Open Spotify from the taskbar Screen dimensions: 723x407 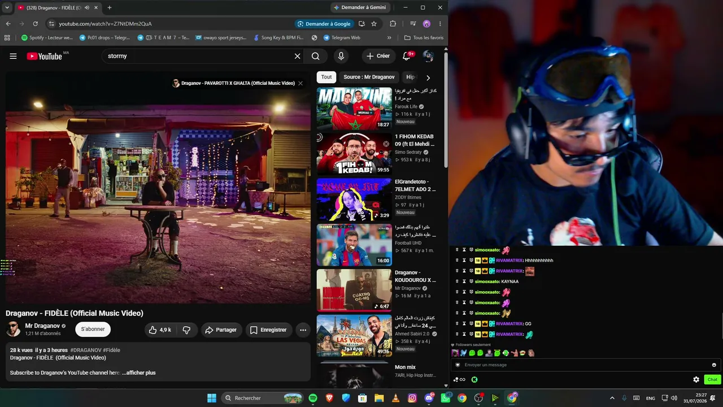(313, 398)
